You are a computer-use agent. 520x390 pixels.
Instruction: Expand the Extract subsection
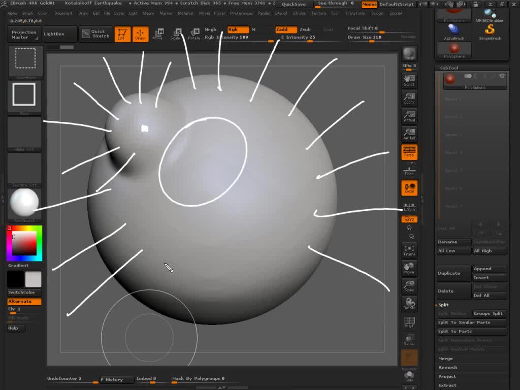tap(447, 385)
